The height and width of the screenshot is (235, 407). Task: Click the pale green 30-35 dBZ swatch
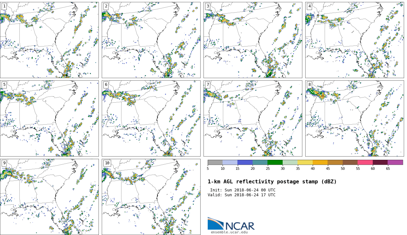click(290, 162)
